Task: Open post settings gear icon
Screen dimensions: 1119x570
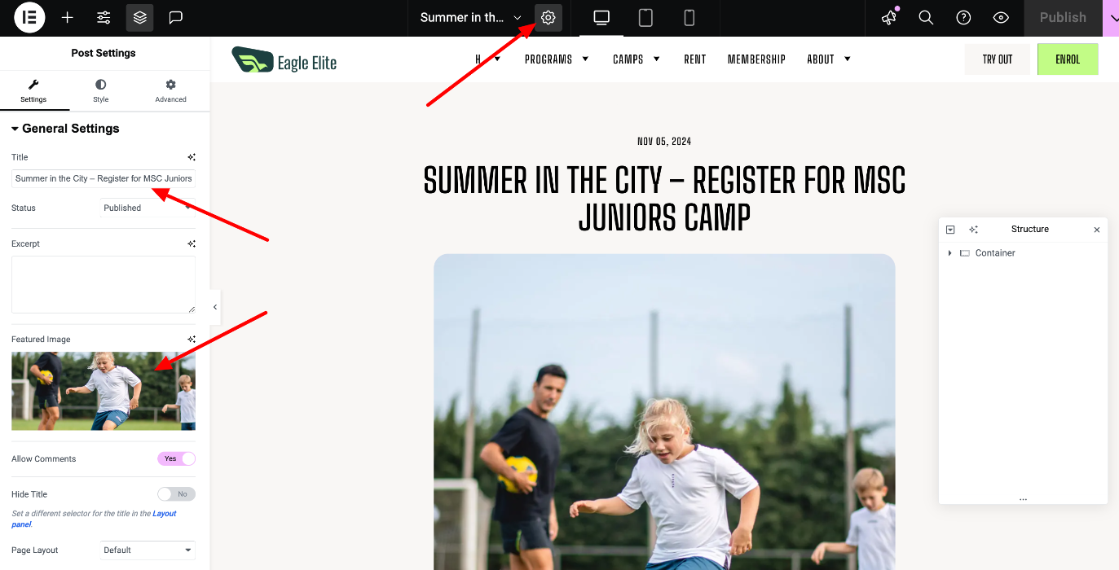Action: (x=548, y=17)
